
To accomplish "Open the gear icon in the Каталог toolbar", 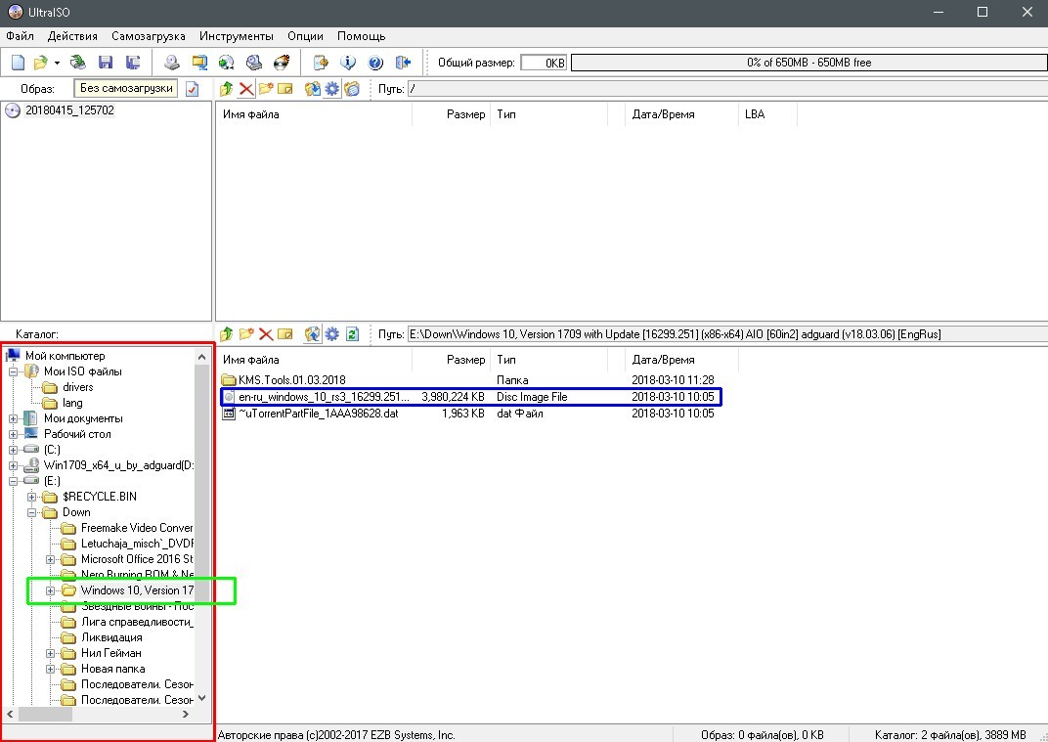I will coord(332,334).
